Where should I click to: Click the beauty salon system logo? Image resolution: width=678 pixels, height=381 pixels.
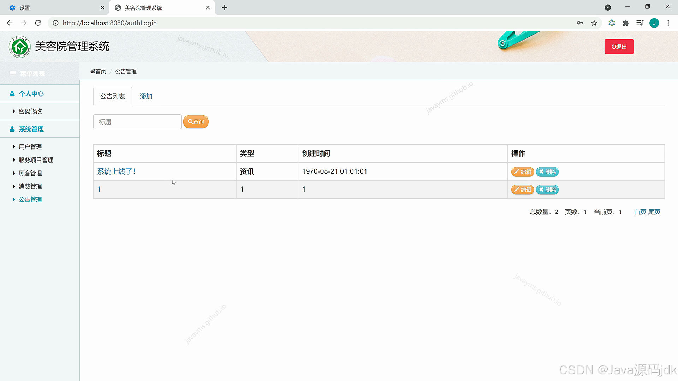(20, 47)
